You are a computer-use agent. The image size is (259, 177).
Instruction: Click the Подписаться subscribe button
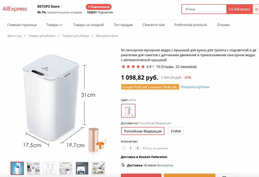(x=99, y=7)
